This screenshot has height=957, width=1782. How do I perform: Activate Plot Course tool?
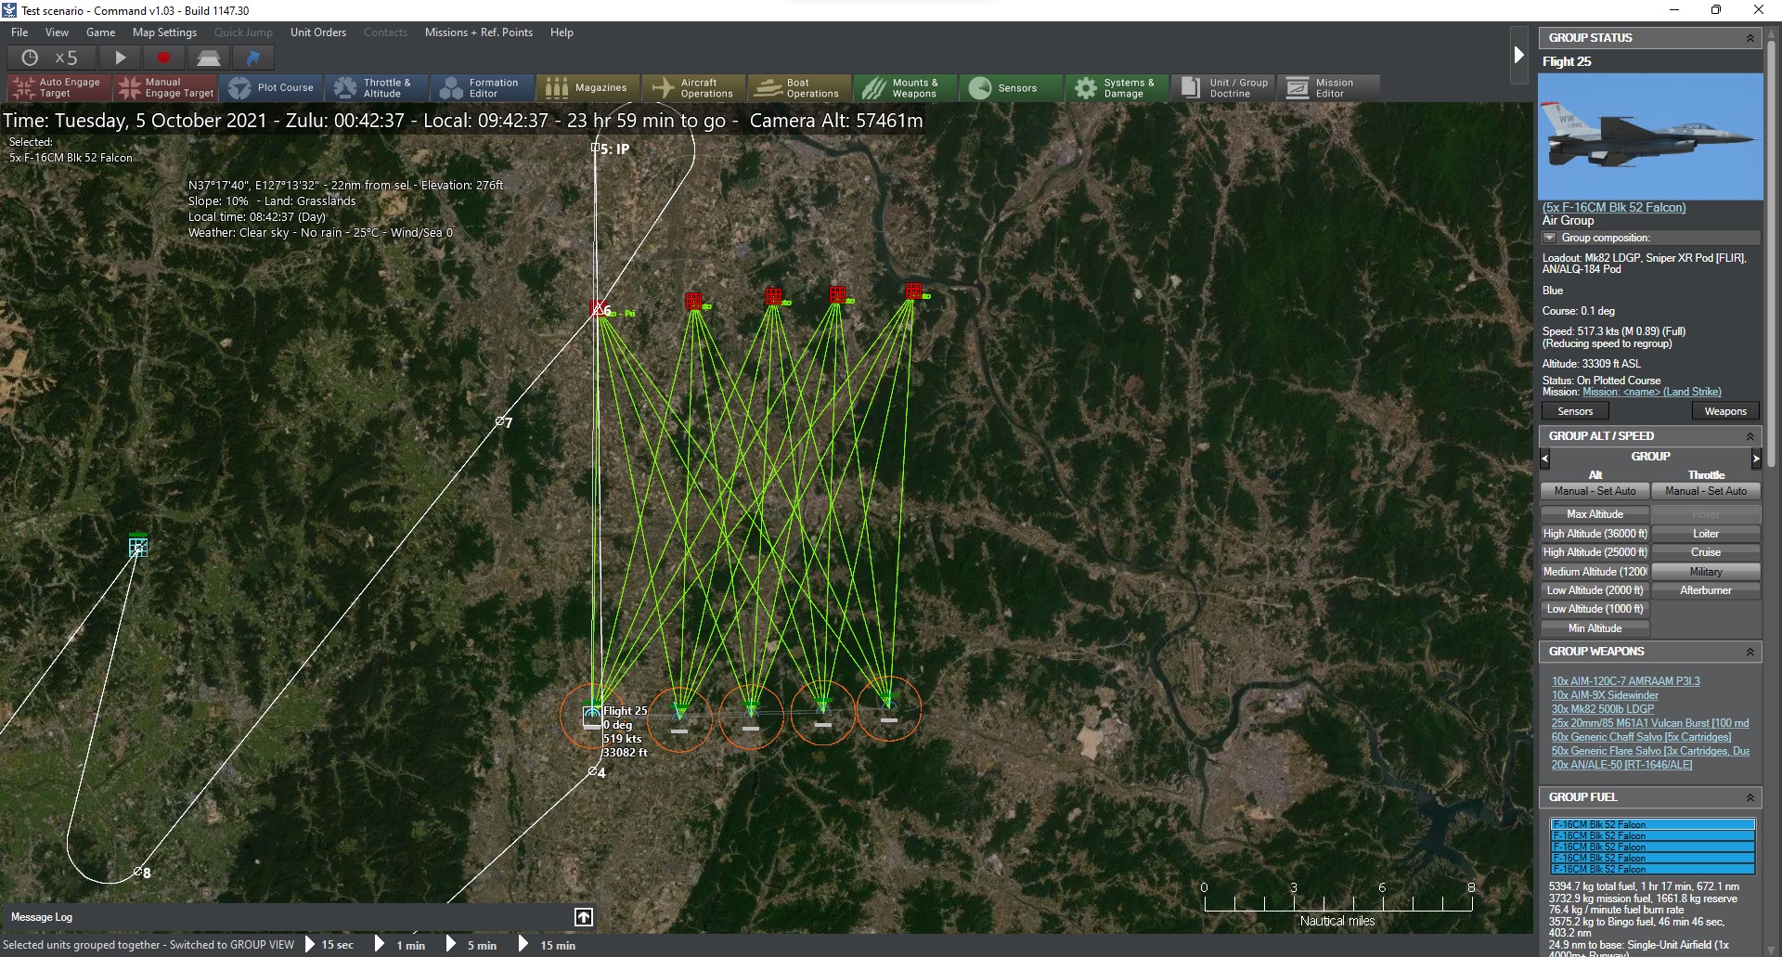(272, 88)
